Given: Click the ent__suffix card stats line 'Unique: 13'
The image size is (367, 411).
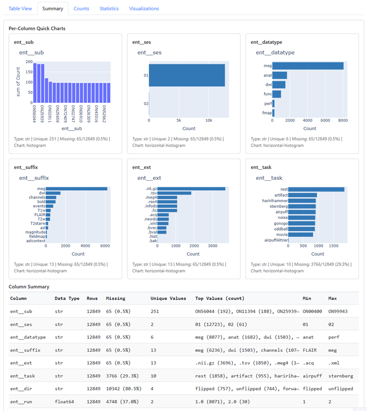Looking at the screenshot, I should (x=43, y=264).
